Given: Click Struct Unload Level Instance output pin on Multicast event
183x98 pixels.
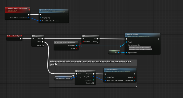Looking at the screenshot, I should (x=28, y=18).
